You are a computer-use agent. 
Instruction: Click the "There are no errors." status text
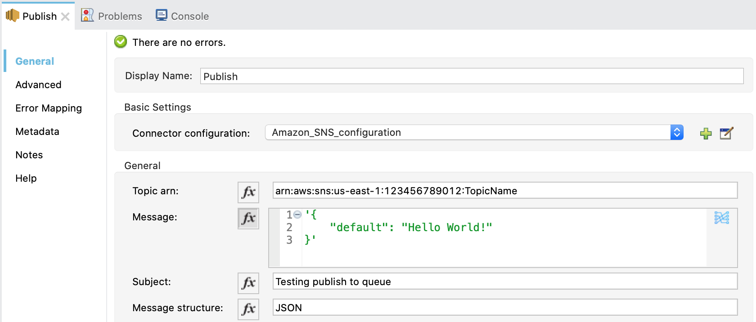[179, 42]
